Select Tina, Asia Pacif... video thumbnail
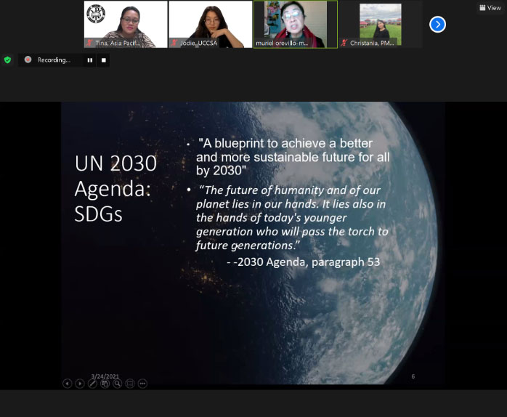The image size is (507, 417). click(126, 24)
